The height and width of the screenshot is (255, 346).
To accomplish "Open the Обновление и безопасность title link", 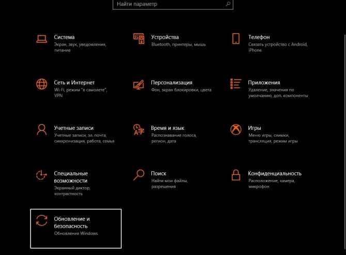I will click(x=72, y=222).
